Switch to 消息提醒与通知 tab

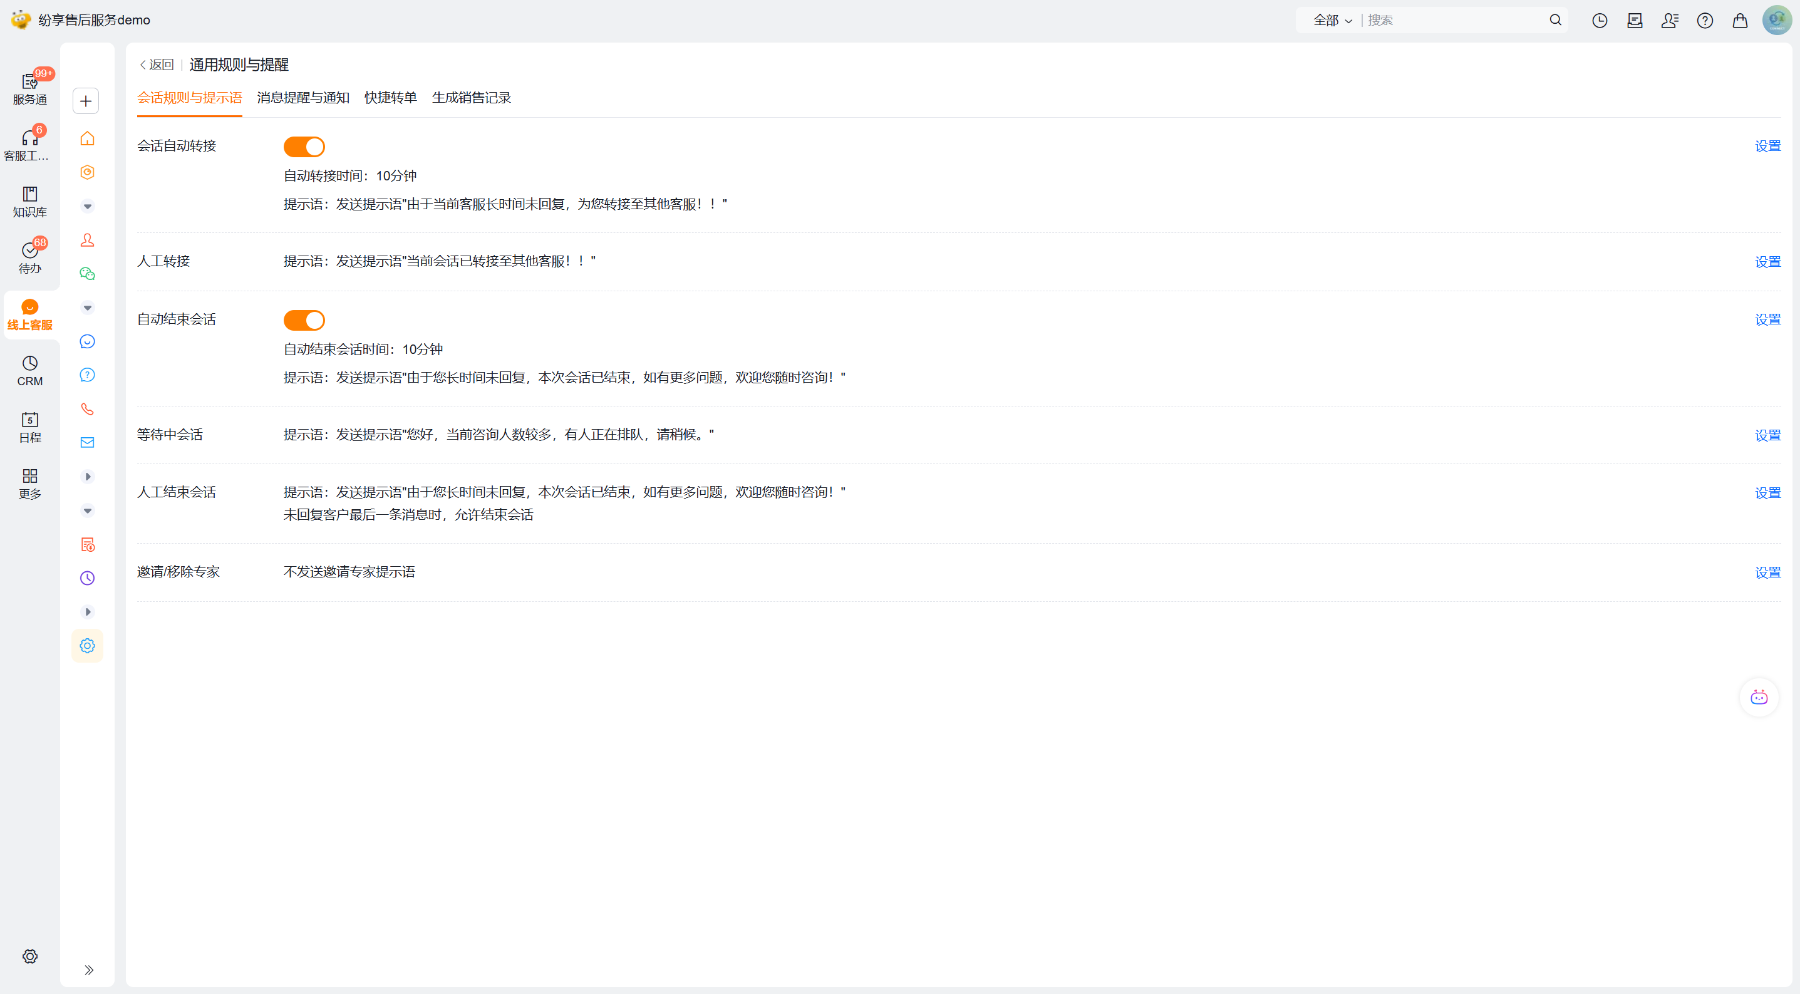point(303,98)
